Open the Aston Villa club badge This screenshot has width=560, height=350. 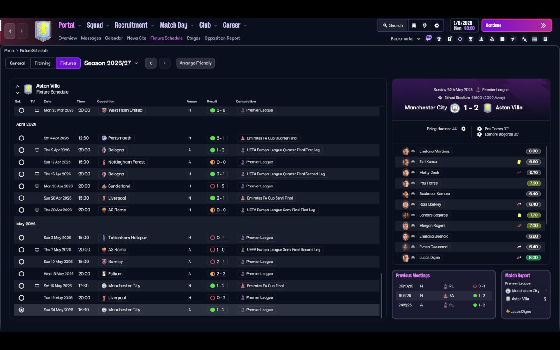tap(43, 31)
